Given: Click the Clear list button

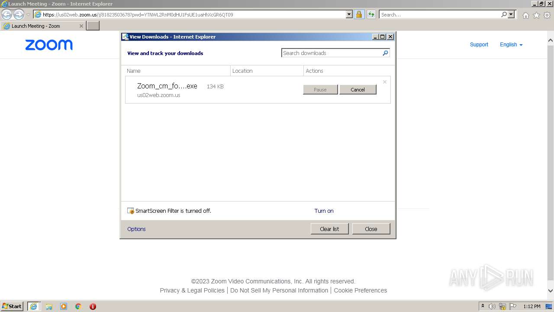Looking at the screenshot, I should click(329, 229).
